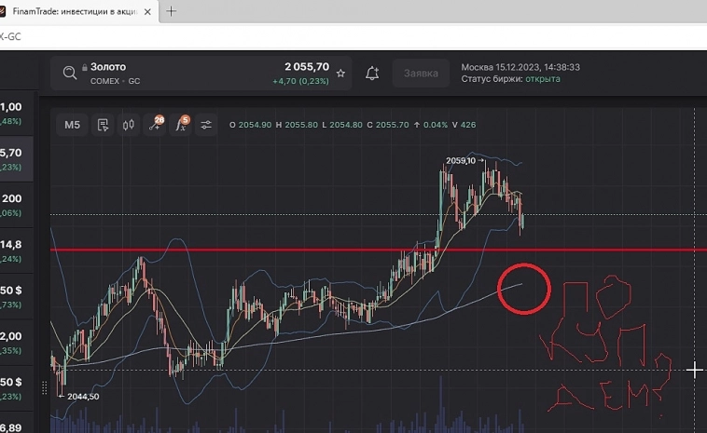Select the watchlist row showing 1,00
Screen dimensions: 707x433
pos(16,114)
